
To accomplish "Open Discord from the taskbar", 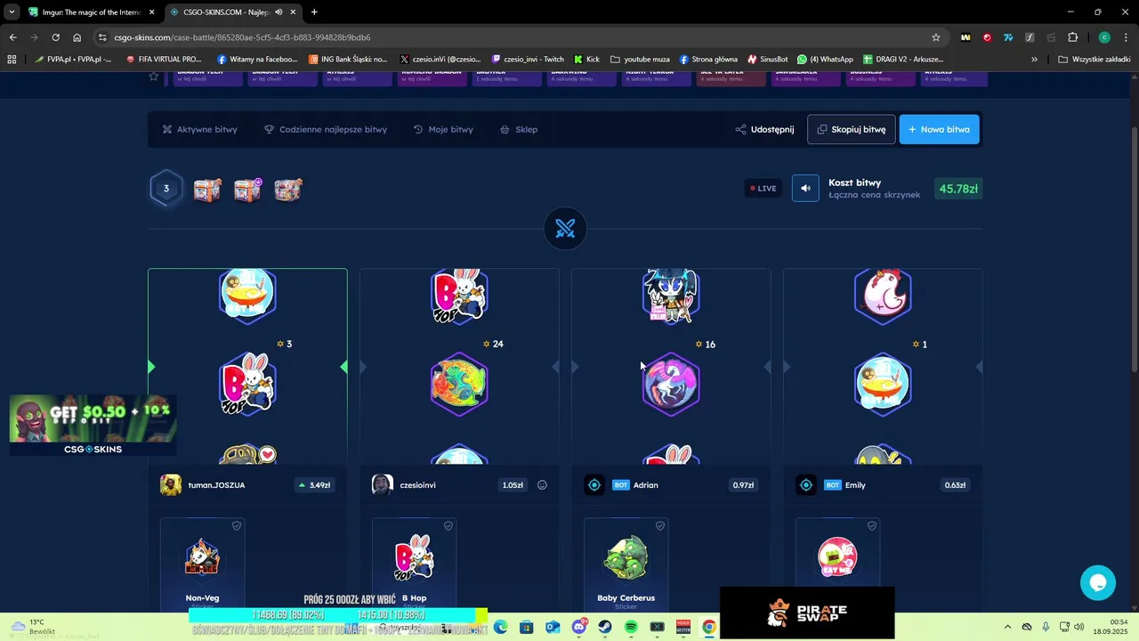I will 579,627.
